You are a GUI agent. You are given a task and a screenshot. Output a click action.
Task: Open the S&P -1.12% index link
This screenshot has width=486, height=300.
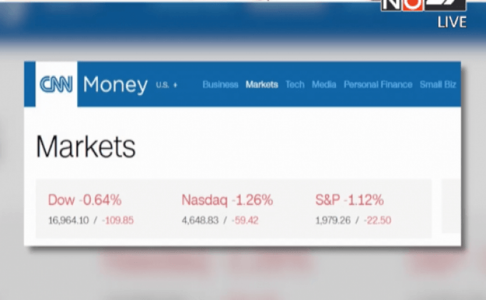(x=349, y=200)
